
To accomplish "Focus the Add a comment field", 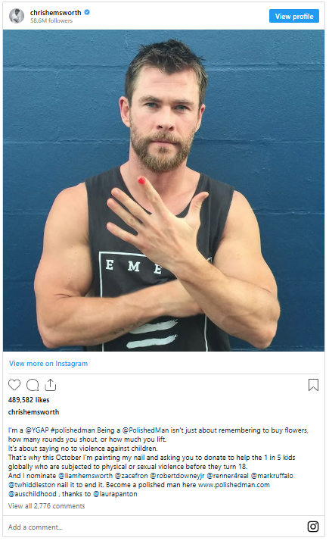I will pos(151,527).
